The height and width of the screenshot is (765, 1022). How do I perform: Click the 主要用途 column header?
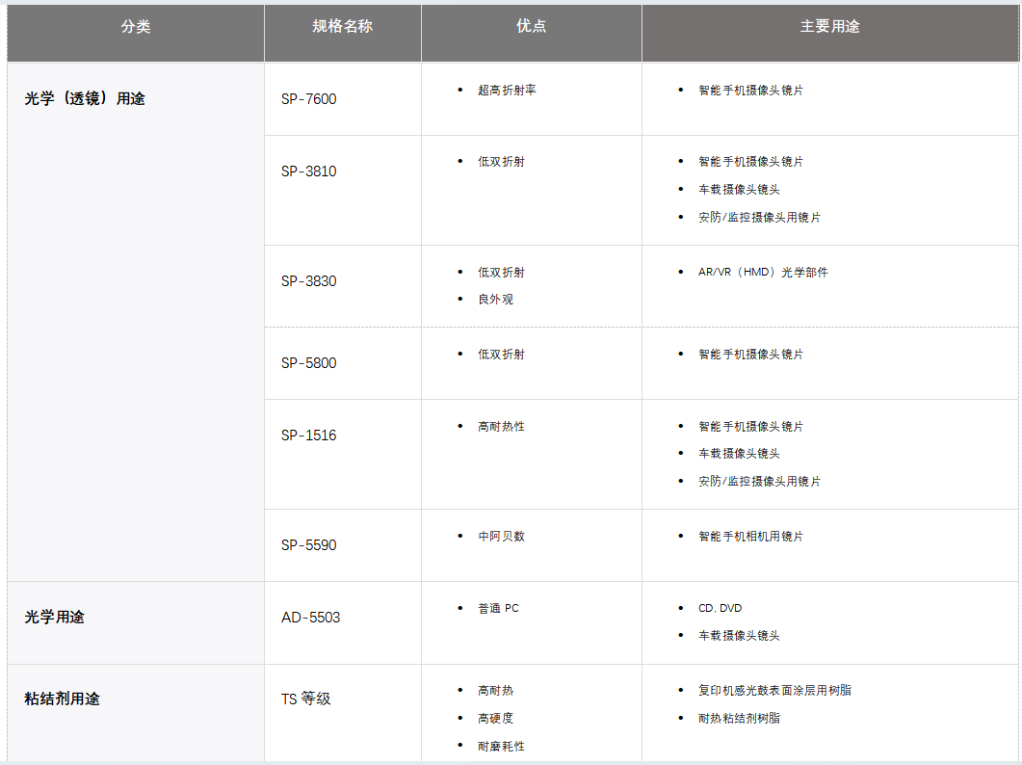click(829, 27)
